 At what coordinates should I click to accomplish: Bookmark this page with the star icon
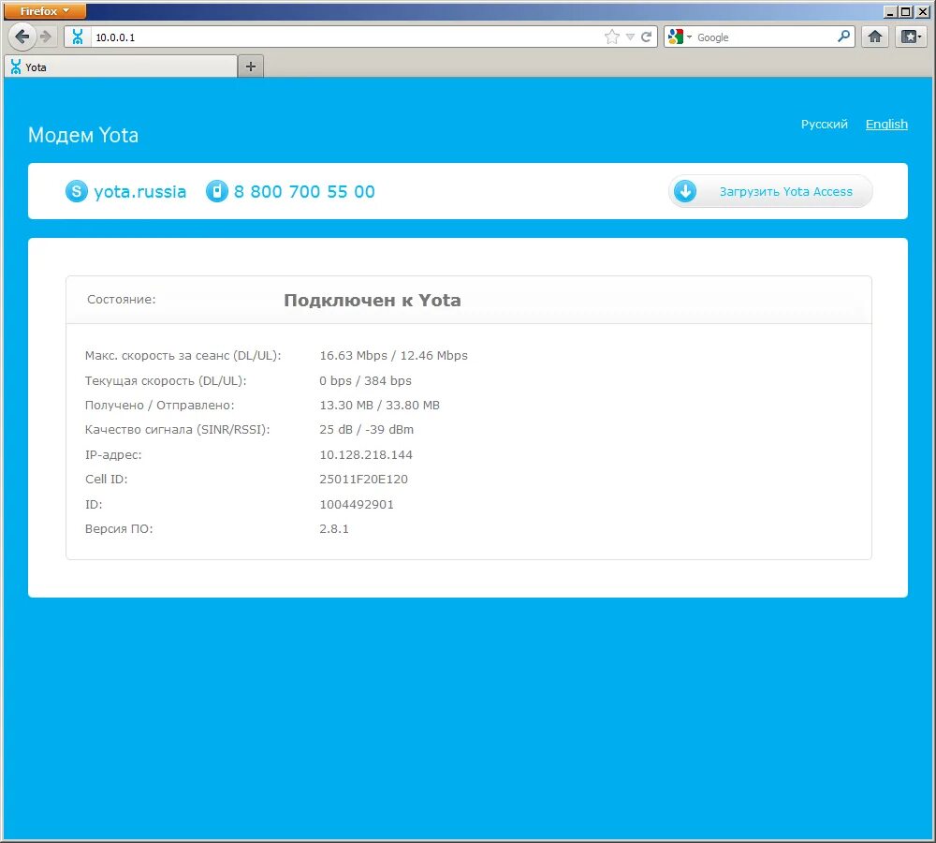click(x=612, y=37)
